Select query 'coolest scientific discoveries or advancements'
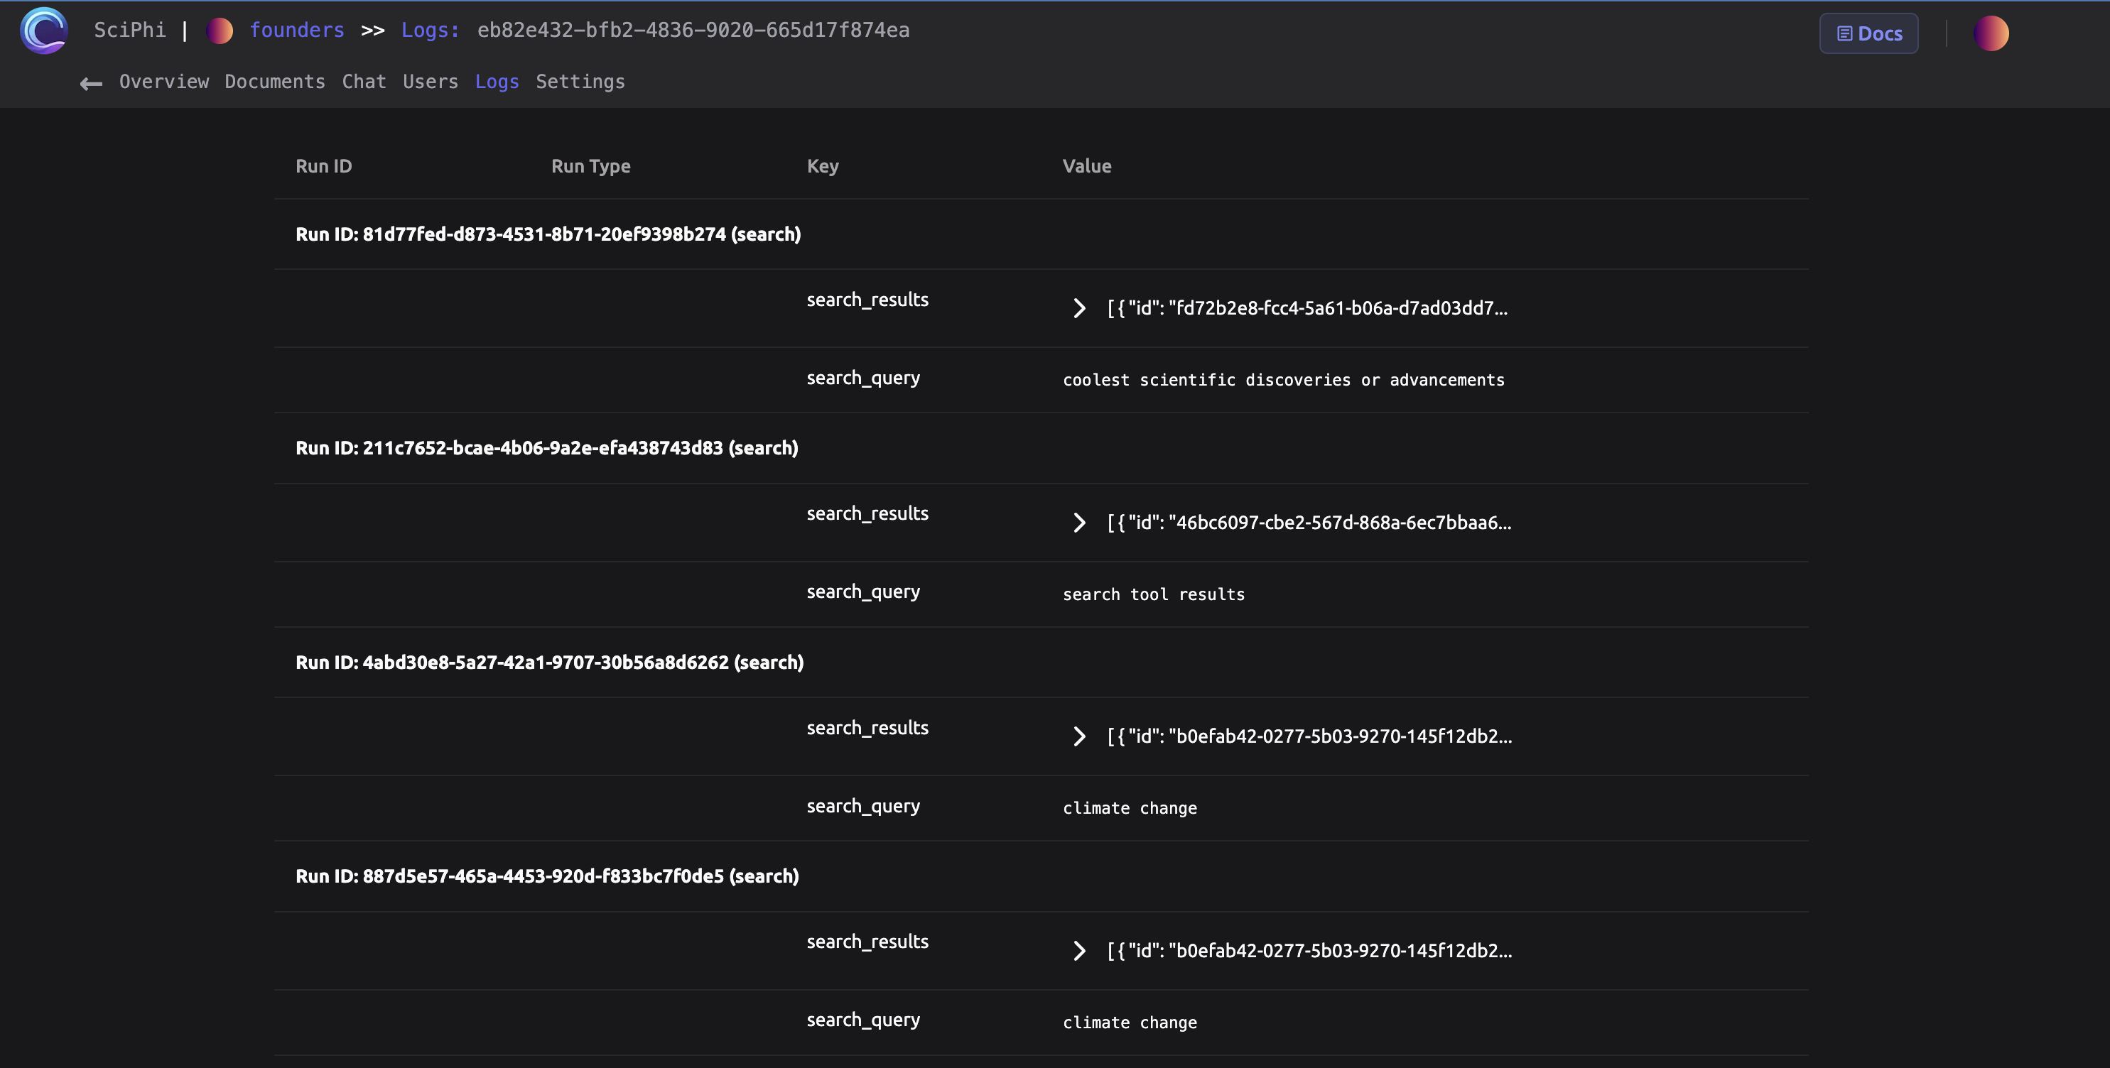 tap(1284, 380)
